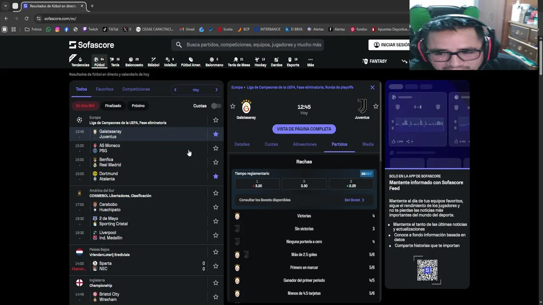Go back with browser back arrow

[6, 18]
